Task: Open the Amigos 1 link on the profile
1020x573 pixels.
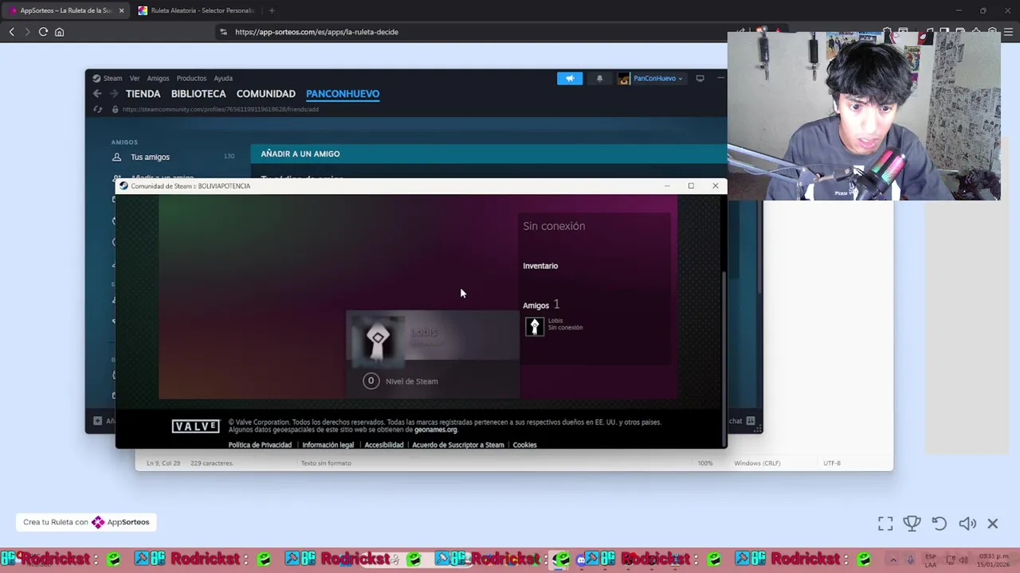Action: point(541,305)
